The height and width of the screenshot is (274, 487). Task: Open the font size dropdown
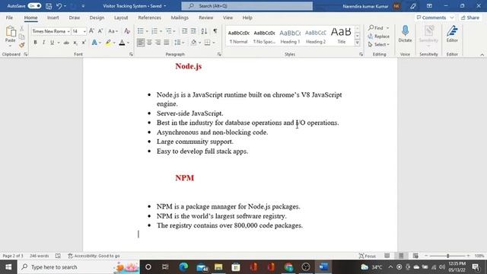84,31
